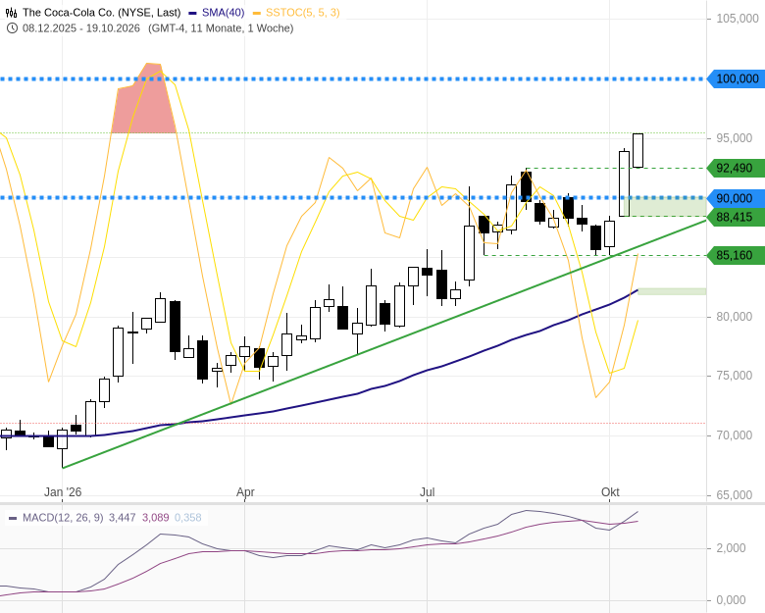Click the blue 100,000 price label
The width and height of the screenshot is (765, 613).
737,78
